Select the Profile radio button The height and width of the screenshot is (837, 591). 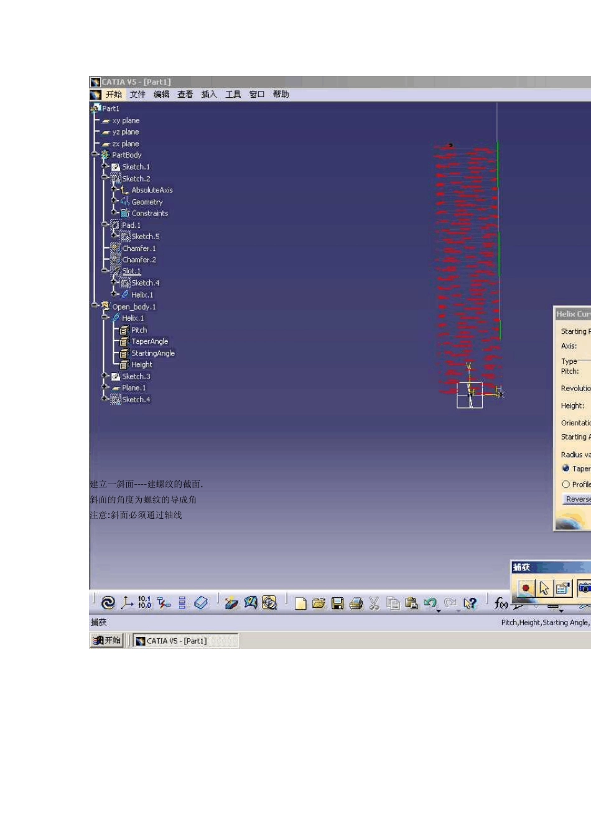(x=565, y=484)
